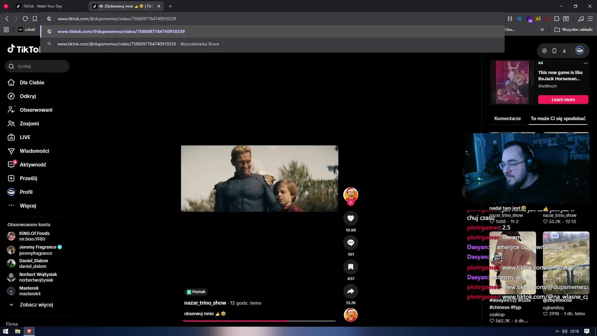This screenshot has width=597, height=336.
Task: Open LIVE section
Action: [x=25, y=137]
